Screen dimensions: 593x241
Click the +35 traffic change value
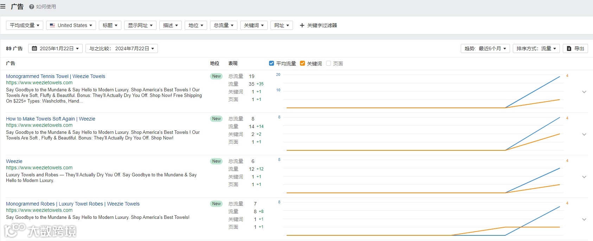(260, 84)
